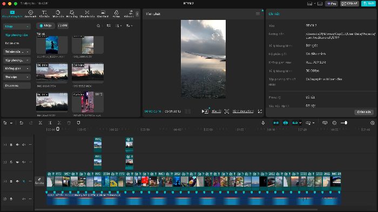Select the Dự án con sidebar item
This screenshot has height=212, width=378.
click(x=12, y=43)
